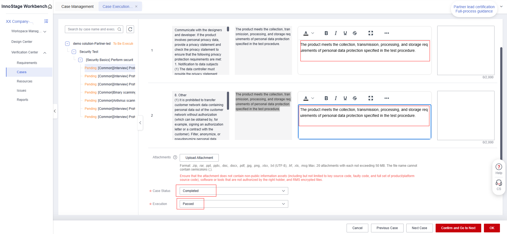Click Bold in row 2 editor
Viewport: 507px width, 234px height.
pos(326,98)
